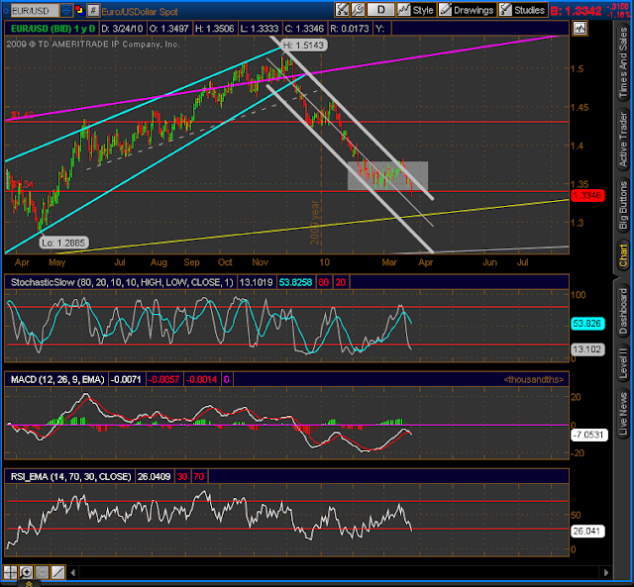Image resolution: width=634 pixels, height=587 pixels.
Task: Click the 13.102 stochastic value tag
Action: pyautogui.click(x=587, y=349)
